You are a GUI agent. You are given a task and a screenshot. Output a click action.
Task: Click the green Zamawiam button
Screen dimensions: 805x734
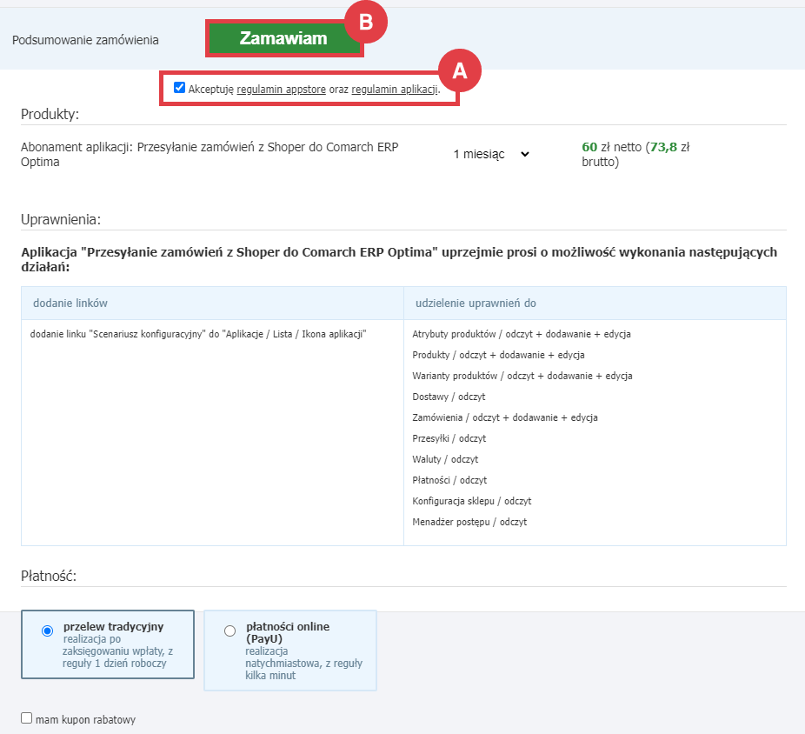pos(283,39)
